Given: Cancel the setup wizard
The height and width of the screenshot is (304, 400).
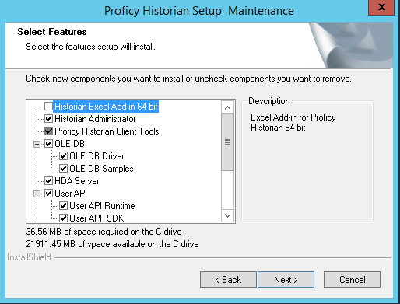Looking at the screenshot, I should (x=352, y=280).
